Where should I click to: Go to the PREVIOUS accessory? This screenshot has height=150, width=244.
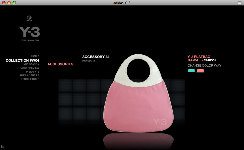[x=89, y=61]
